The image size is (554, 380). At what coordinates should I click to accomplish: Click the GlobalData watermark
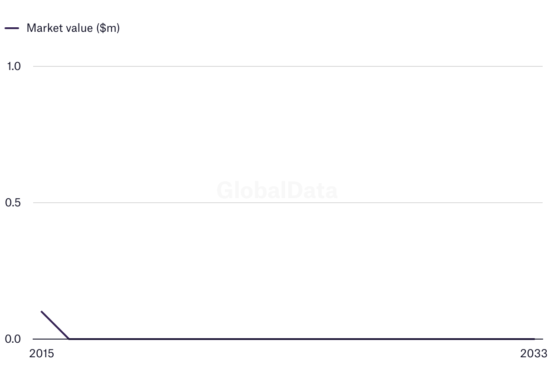(277, 190)
